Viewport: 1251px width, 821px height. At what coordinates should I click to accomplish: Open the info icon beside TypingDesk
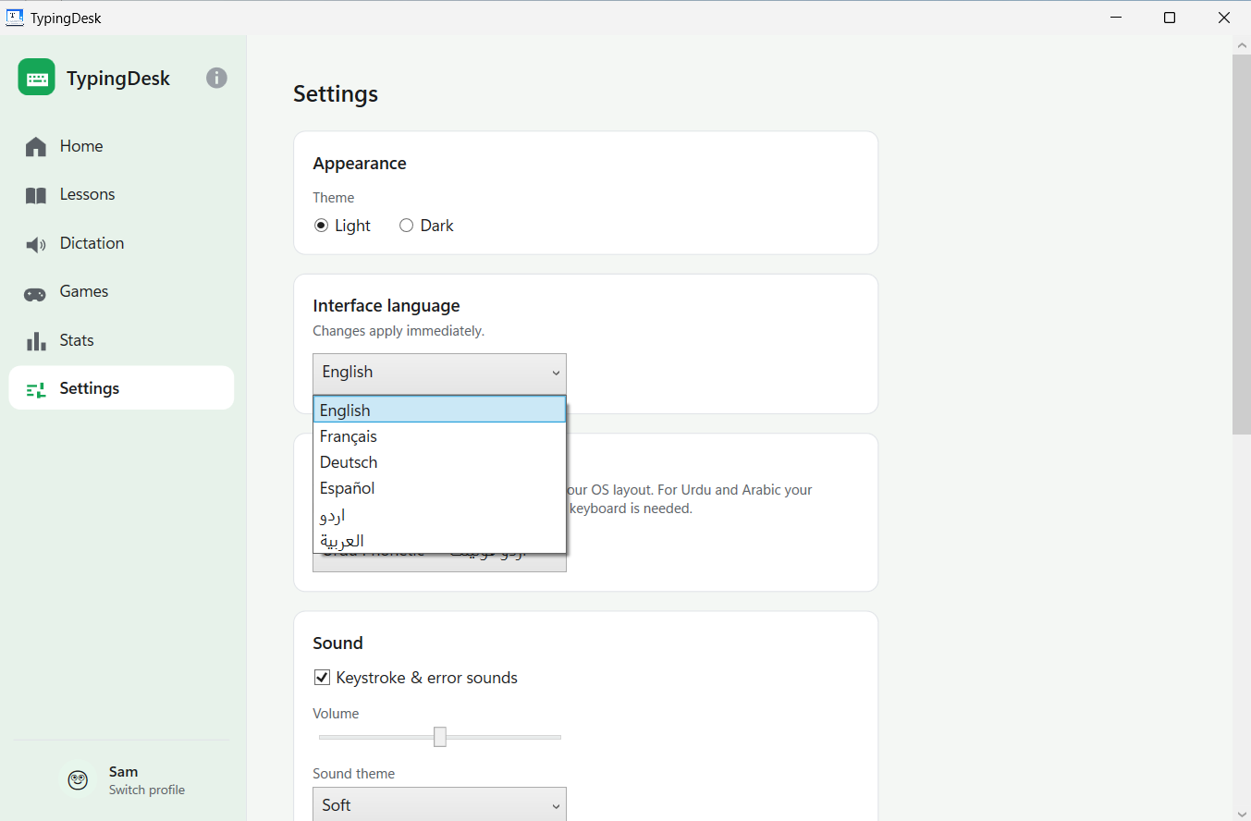pos(216,78)
